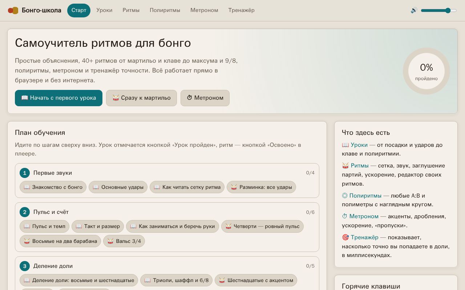Open rhythm Восьмые на два барабана

click(60, 241)
